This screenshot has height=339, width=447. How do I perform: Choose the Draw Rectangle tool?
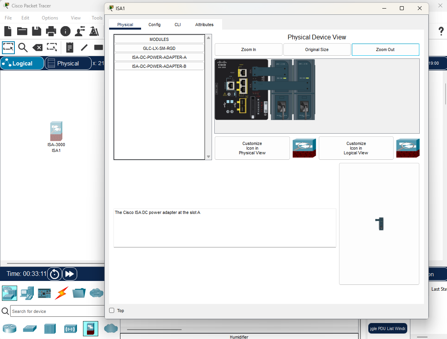pos(98,47)
